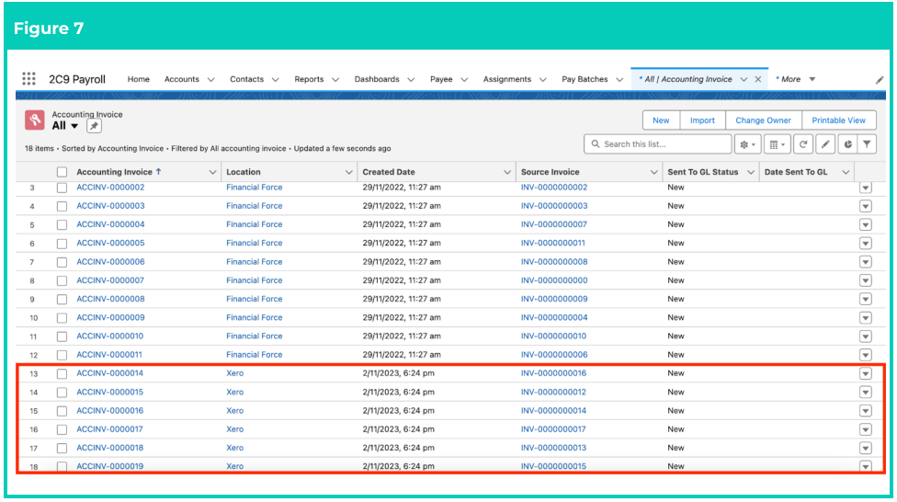Open the filters panel
The image size is (897, 502).
pos(868,144)
